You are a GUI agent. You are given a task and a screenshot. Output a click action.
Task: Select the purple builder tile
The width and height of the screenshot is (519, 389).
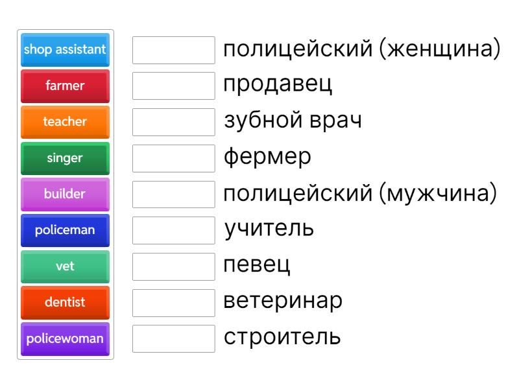(65, 194)
